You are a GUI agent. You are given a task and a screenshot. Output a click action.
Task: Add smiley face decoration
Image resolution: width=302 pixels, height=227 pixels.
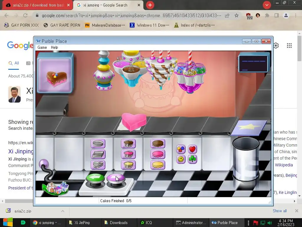click(181, 159)
